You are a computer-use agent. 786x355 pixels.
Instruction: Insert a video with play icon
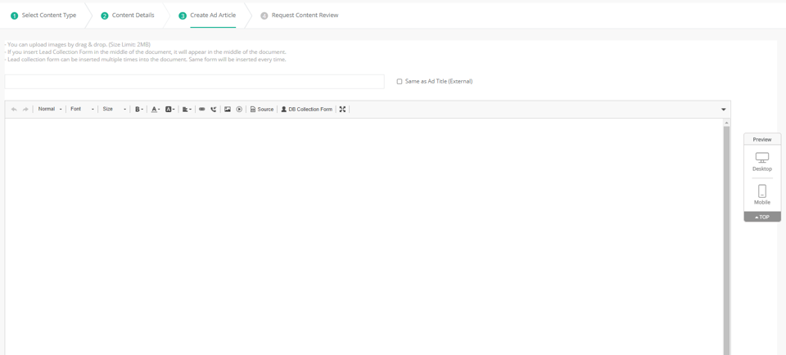[239, 109]
